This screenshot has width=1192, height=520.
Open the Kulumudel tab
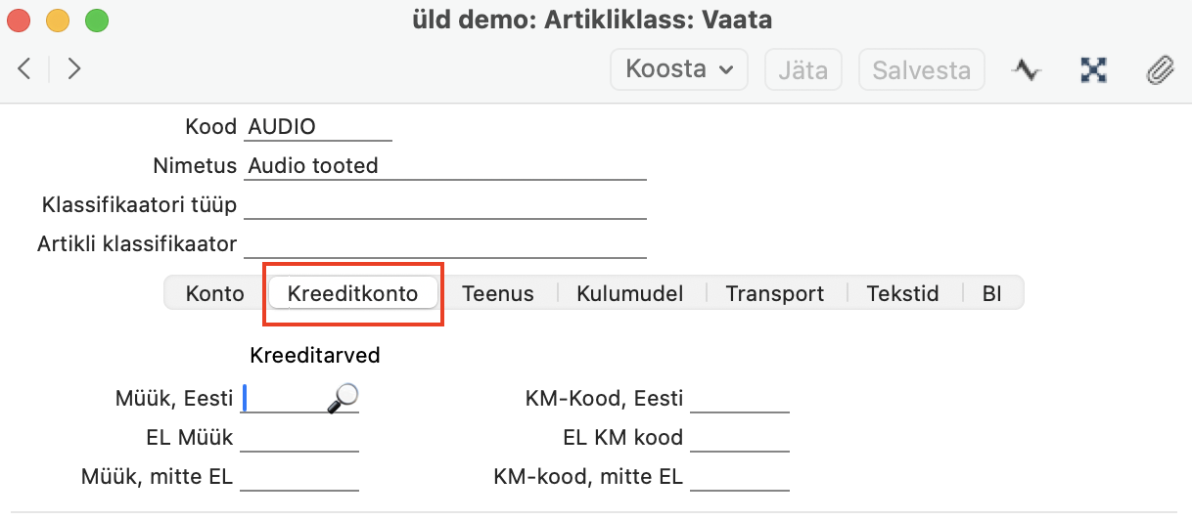(629, 293)
